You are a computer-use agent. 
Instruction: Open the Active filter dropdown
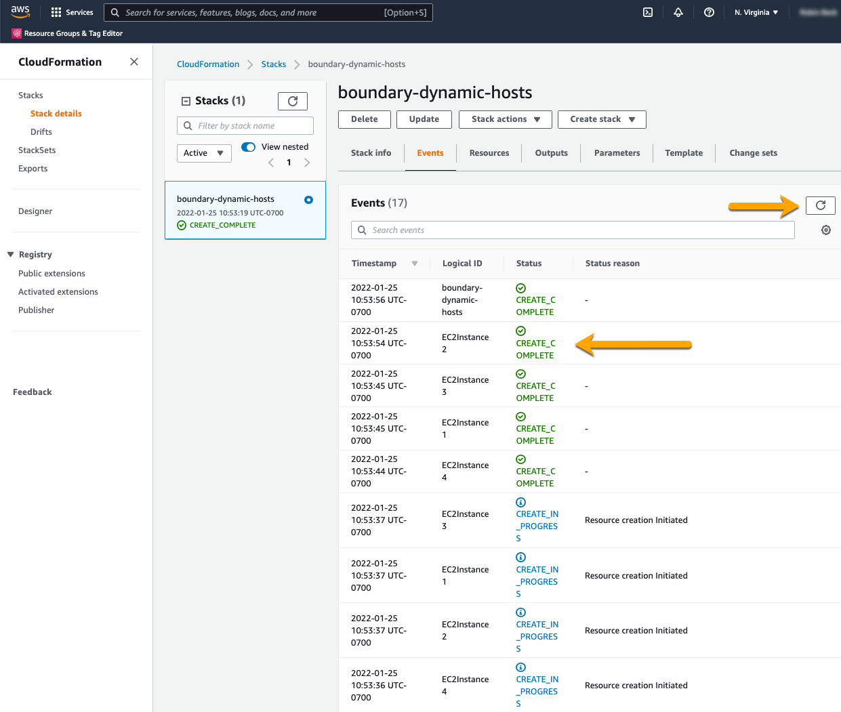tap(204, 153)
